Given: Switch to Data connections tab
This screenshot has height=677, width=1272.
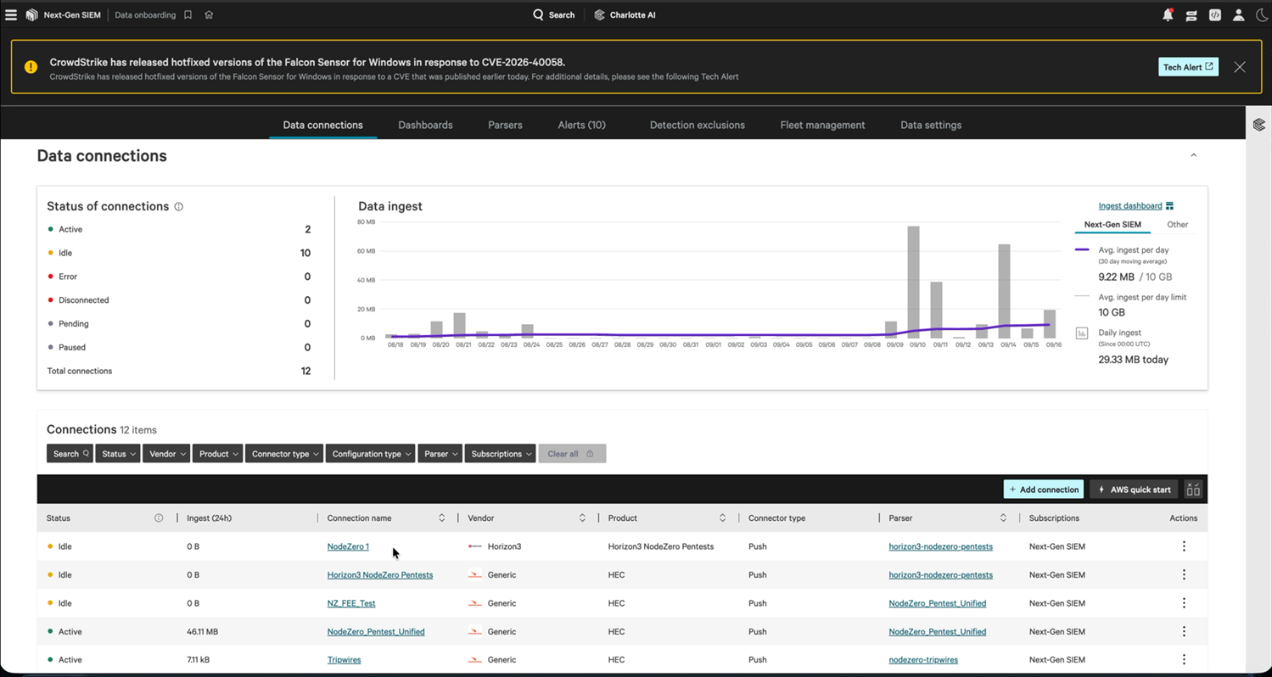Looking at the screenshot, I should [322, 125].
